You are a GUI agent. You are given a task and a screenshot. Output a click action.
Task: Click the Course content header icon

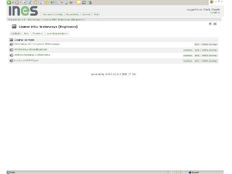click(11, 40)
